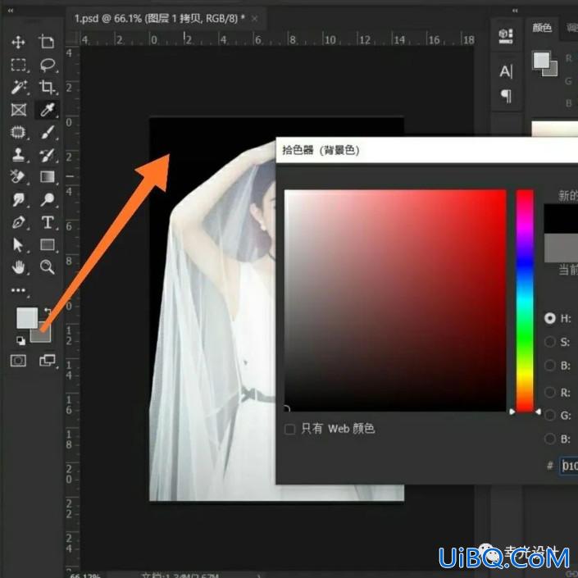Click the color ramp in 颜色 panel

554,129
